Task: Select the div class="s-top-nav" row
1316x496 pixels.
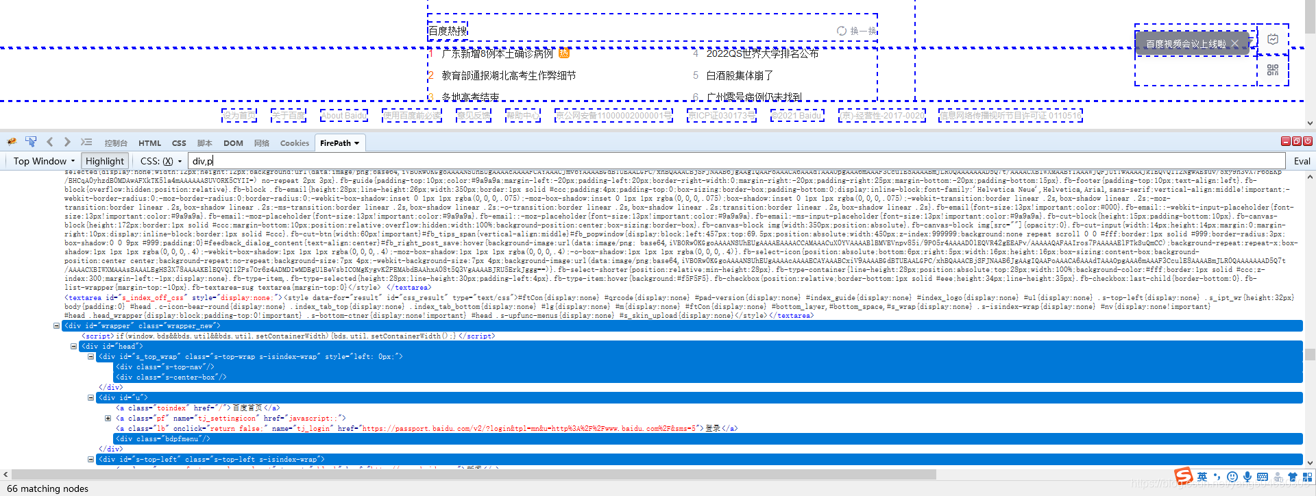Action: click(x=708, y=367)
